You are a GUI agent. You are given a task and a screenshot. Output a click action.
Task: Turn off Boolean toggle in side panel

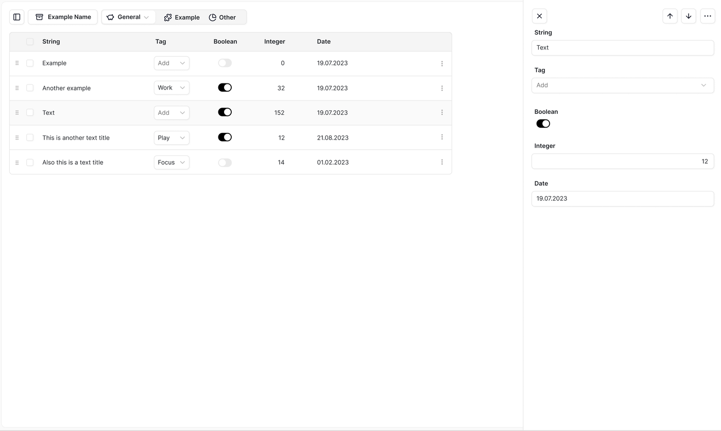coord(543,124)
